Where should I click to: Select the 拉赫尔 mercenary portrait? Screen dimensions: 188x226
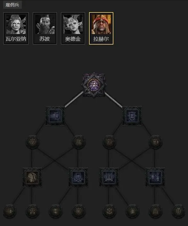(101, 28)
